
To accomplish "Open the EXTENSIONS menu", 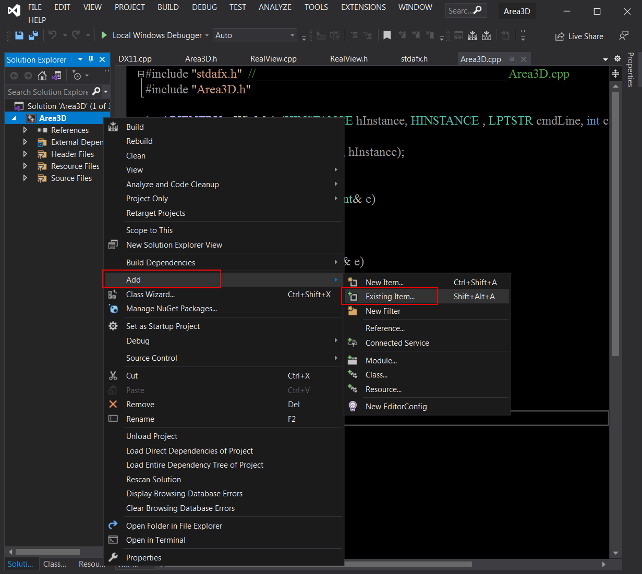I will tap(364, 7).
